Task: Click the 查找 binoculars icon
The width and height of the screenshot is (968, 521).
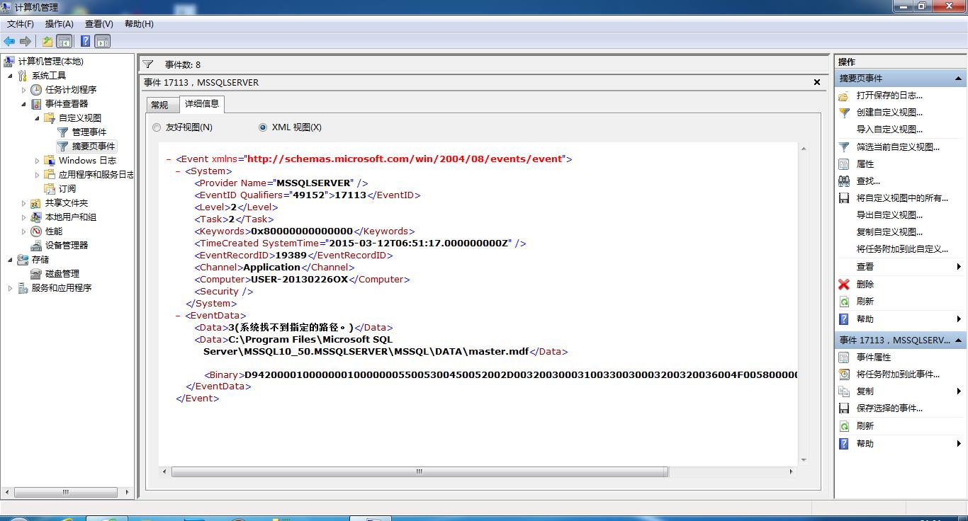Action: [844, 181]
